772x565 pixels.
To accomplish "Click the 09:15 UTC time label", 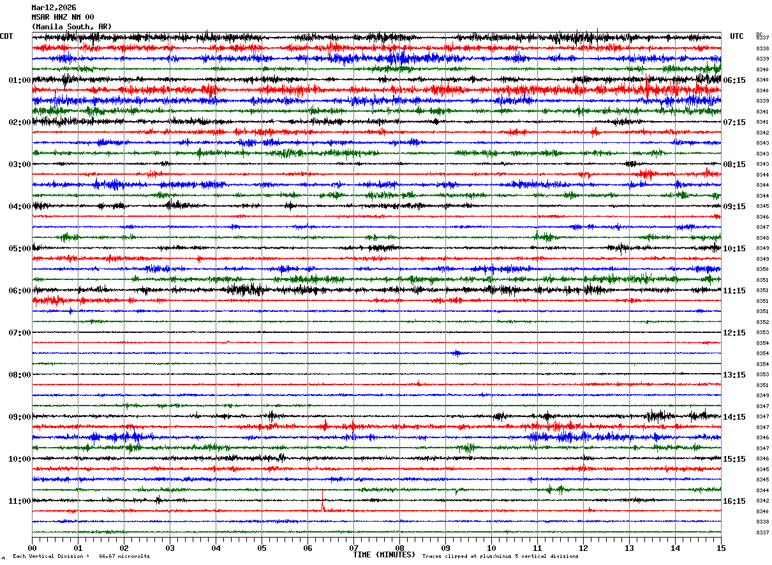I will [x=735, y=207].
